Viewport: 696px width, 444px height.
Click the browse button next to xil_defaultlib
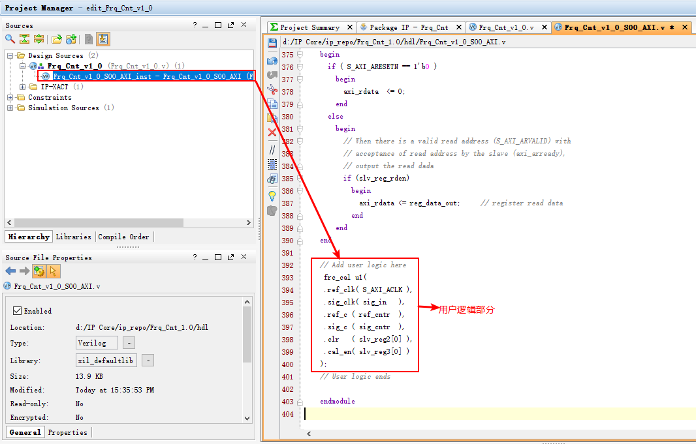click(x=148, y=361)
